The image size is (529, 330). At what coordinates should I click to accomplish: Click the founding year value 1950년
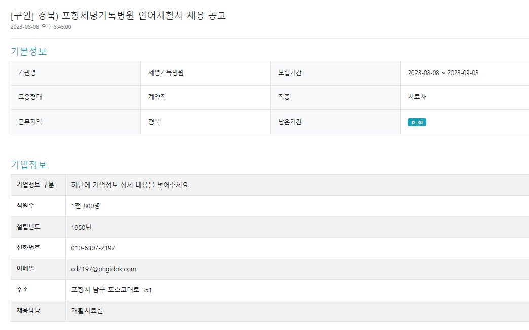82,227
